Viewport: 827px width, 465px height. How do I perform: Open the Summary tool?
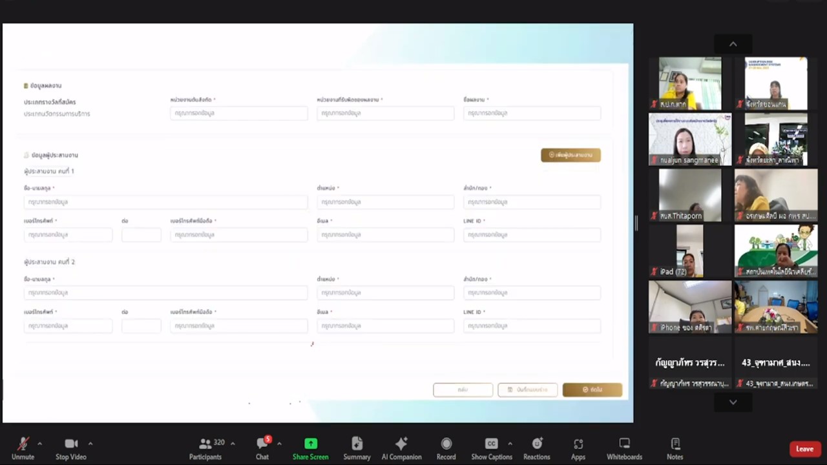(357, 444)
